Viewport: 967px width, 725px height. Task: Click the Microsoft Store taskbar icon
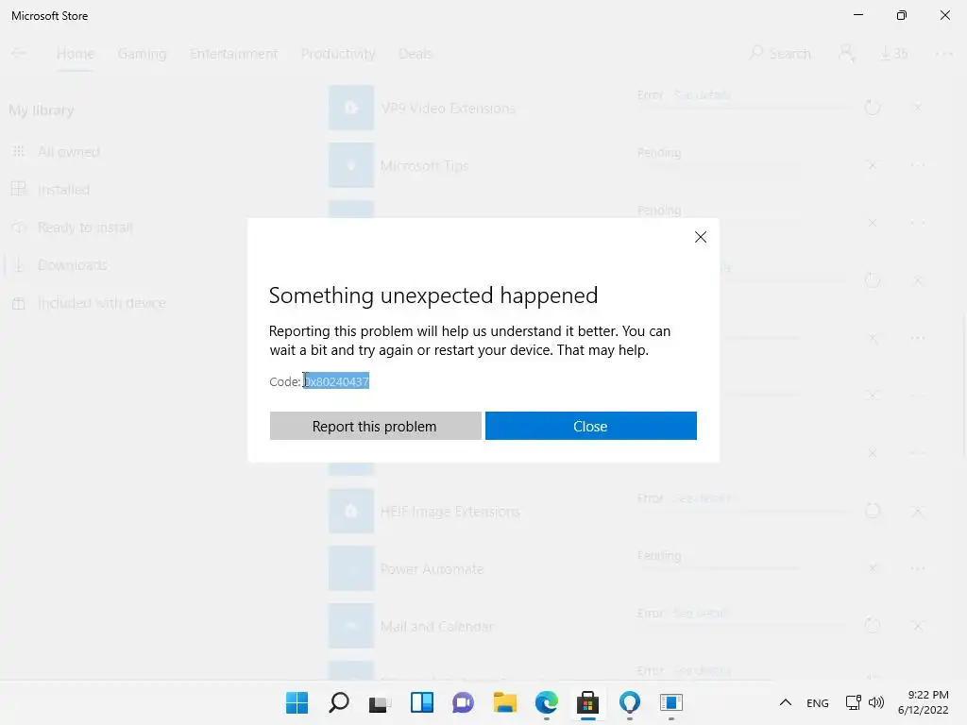[x=587, y=702]
